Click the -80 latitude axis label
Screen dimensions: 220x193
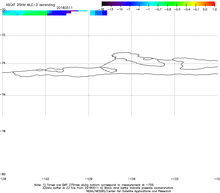pyautogui.click(x=3, y=174)
